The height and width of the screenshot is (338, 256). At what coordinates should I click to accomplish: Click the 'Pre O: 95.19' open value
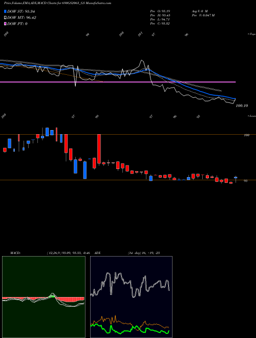pyautogui.click(x=160, y=11)
